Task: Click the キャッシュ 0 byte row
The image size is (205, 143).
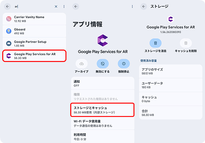Action: coord(171,99)
